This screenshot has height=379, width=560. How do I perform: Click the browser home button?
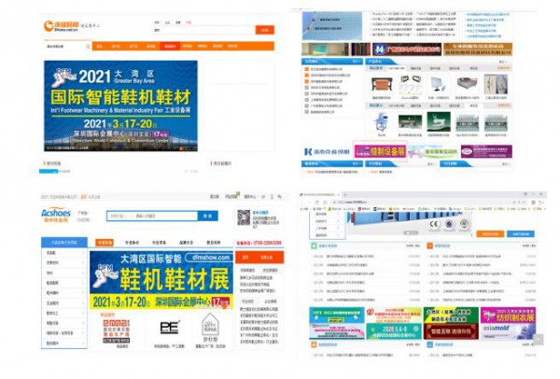(325, 203)
